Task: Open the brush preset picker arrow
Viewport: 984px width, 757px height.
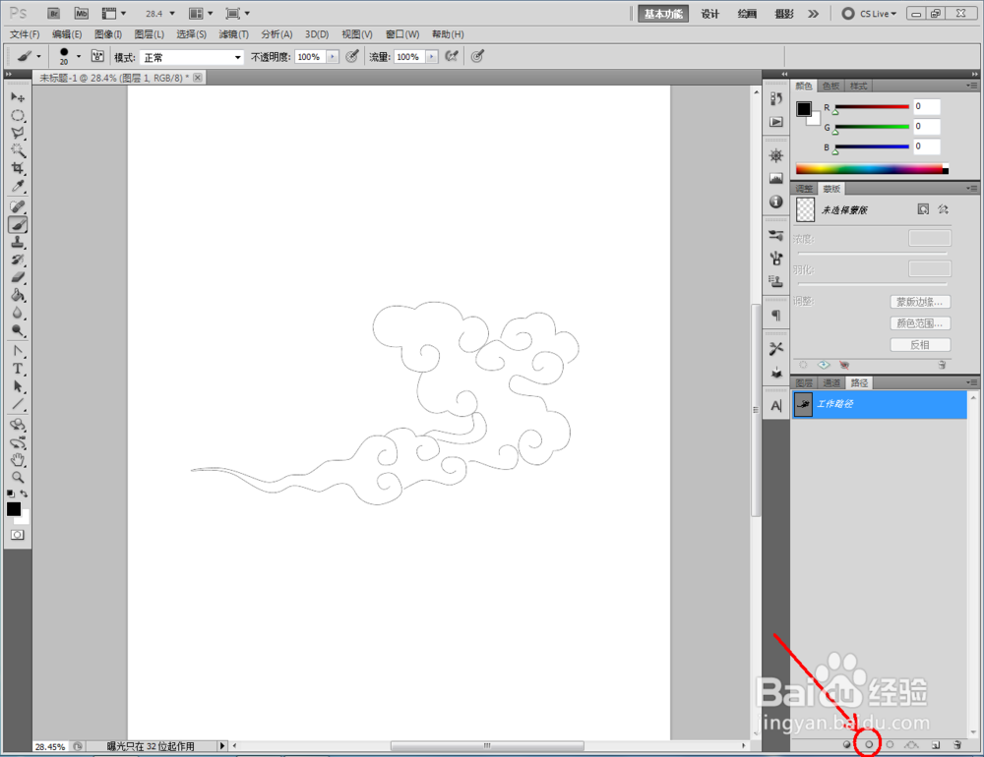Action: click(x=79, y=56)
